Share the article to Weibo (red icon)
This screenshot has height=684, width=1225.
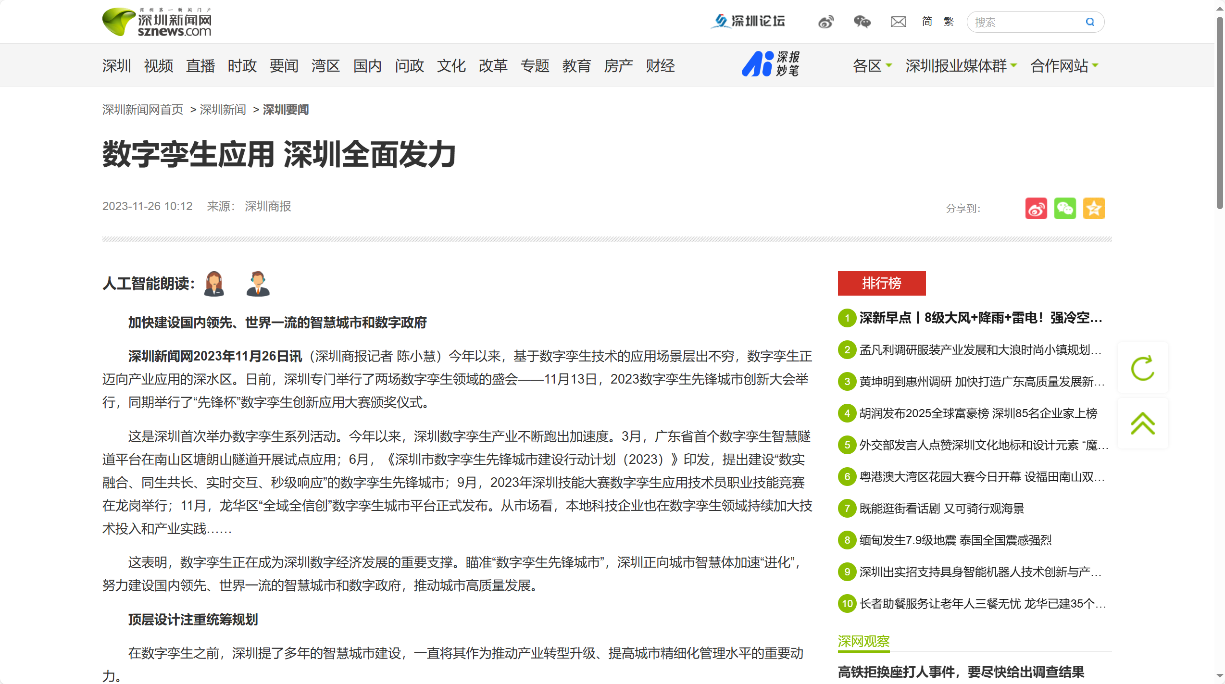pyautogui.click(x=1036, y=208)
